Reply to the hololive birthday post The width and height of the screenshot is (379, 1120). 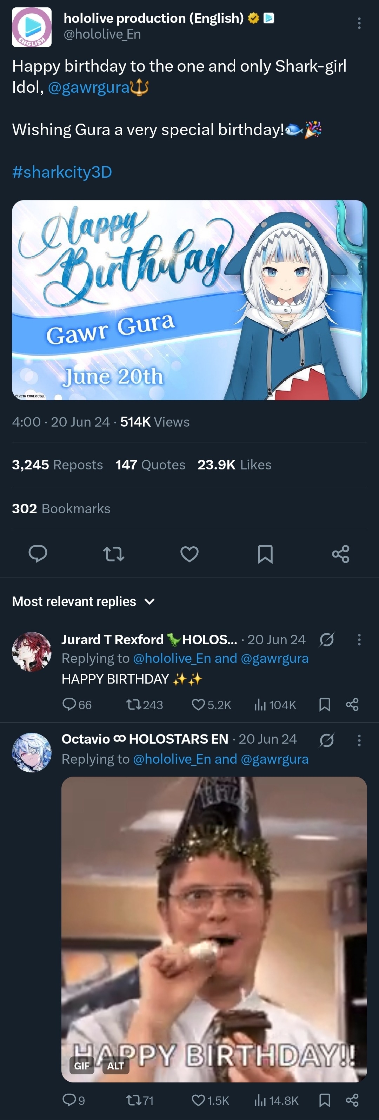(38, 554)
